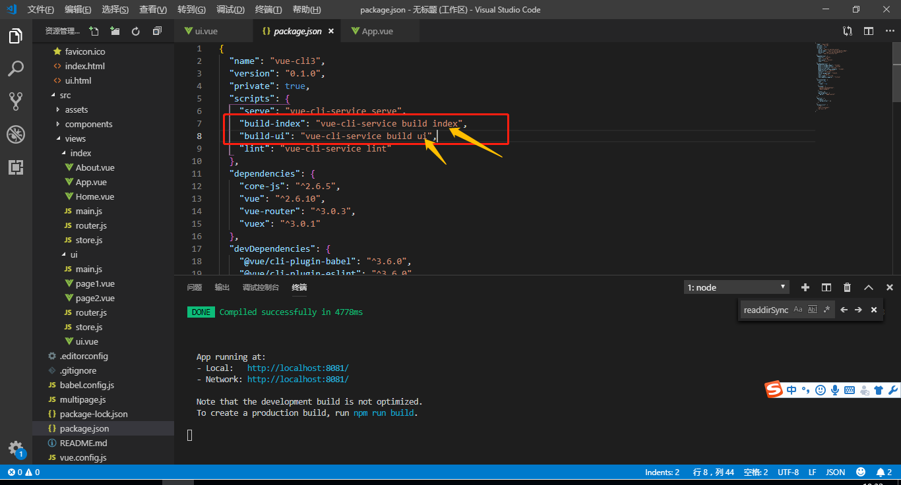
Task: Maximize the terminal panel with chevron
Action: (x=869, y=287)
